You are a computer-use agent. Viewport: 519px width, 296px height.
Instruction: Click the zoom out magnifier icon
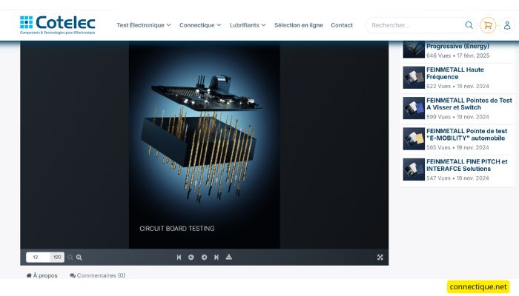click(70, 258)
